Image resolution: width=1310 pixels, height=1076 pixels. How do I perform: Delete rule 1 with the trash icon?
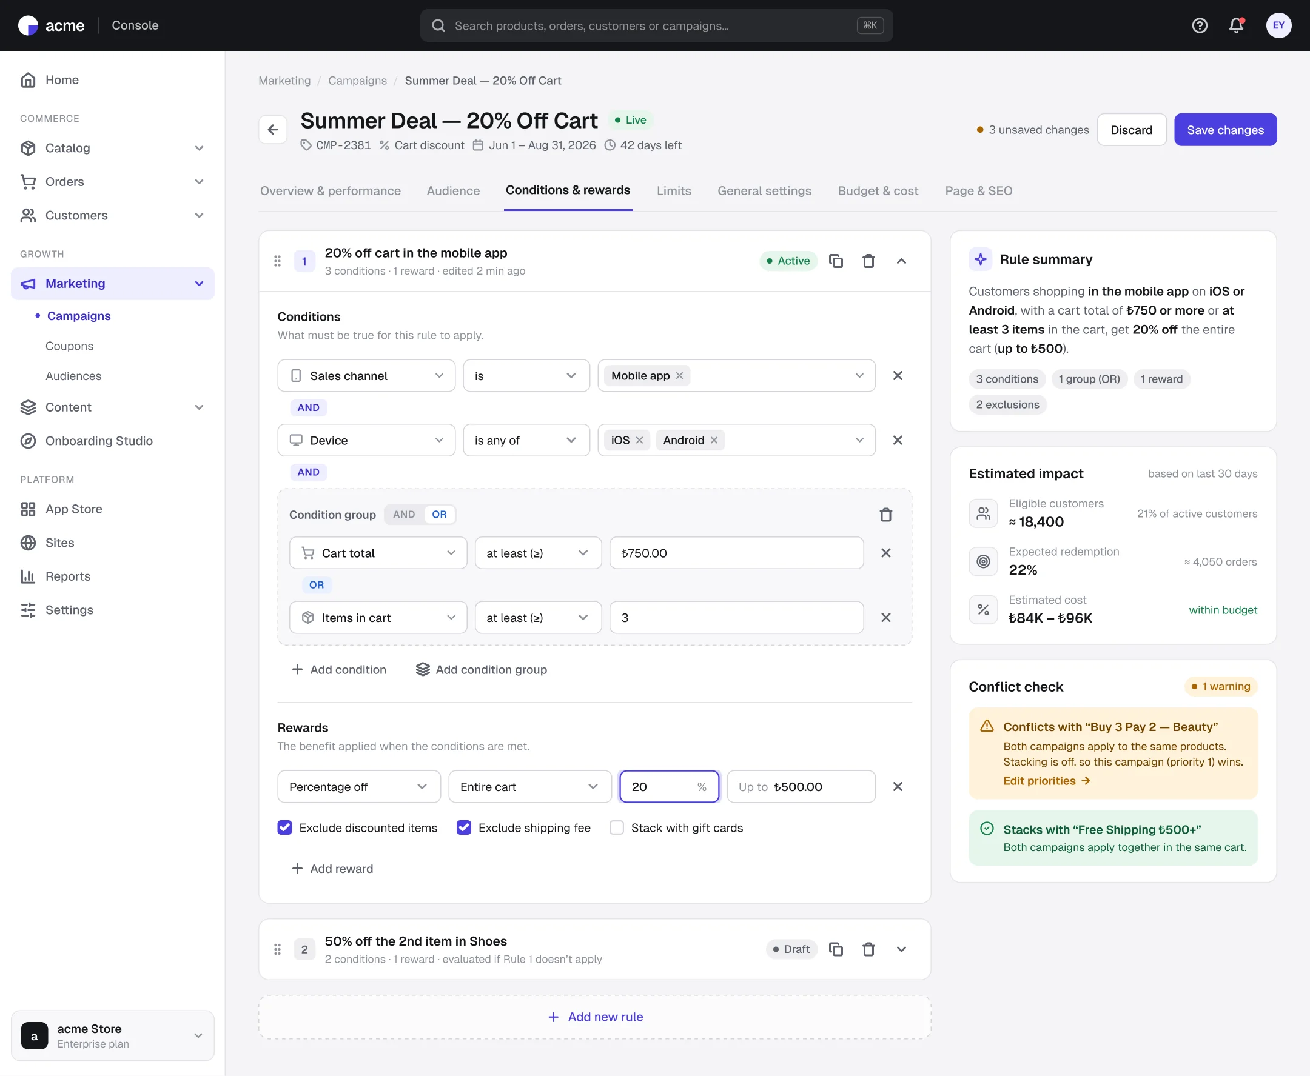868,261
